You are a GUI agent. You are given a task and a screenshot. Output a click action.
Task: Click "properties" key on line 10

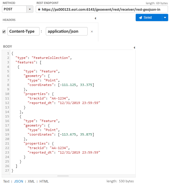pos(36,94)
